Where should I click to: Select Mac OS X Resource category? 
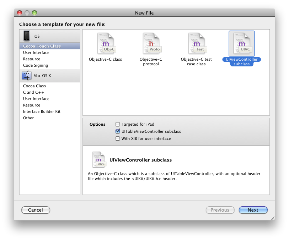[50, 105]
